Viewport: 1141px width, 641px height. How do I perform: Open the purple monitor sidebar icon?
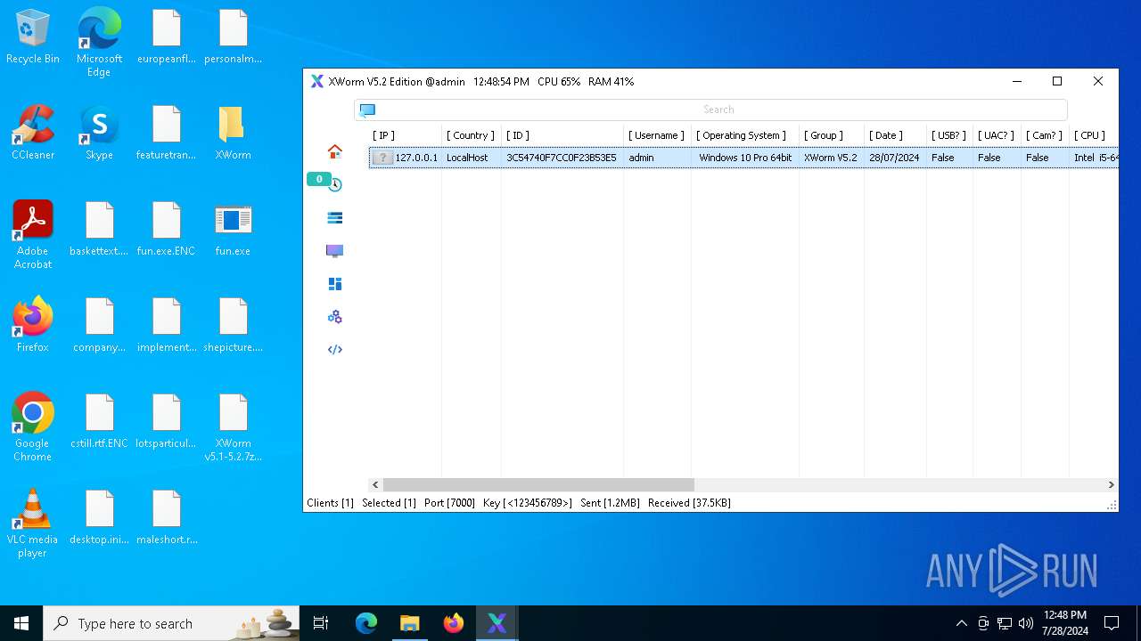[335, 251]
